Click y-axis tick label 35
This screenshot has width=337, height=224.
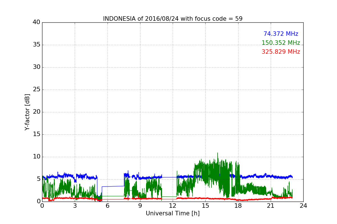(x=37, y=45)
